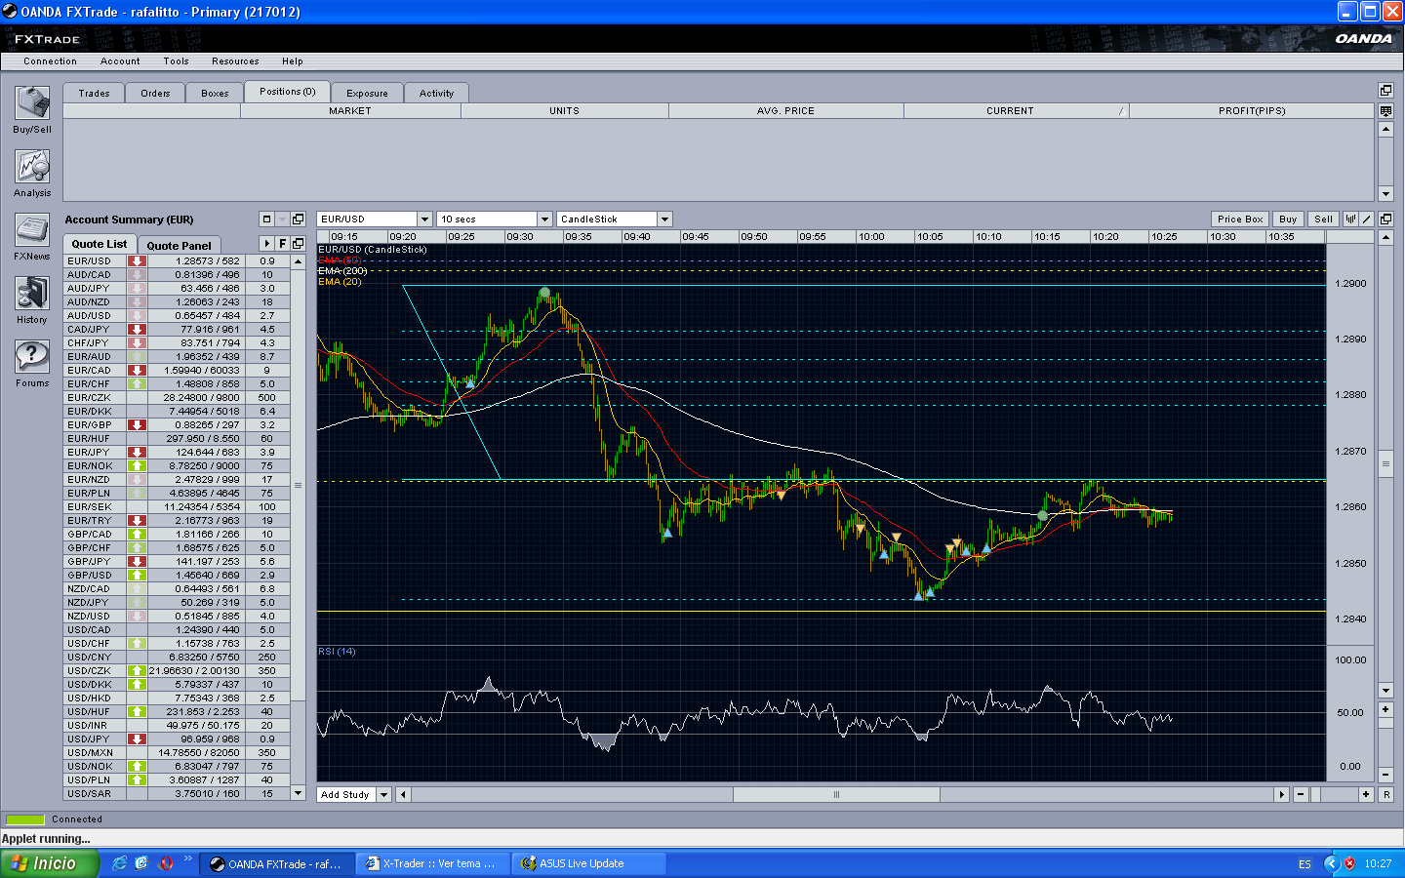
Task: Open the History icon in sidebar
Action: 32,294
